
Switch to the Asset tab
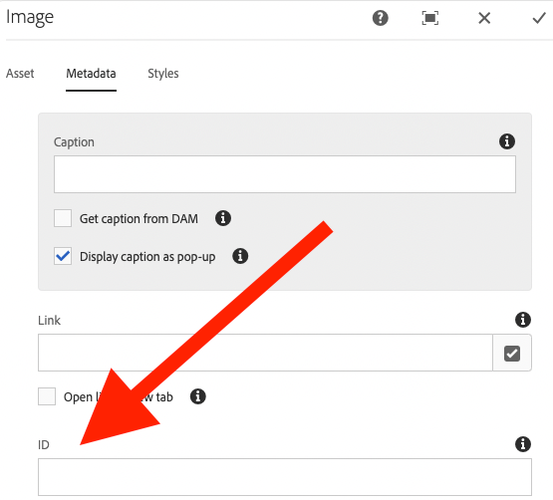point(20,74)
